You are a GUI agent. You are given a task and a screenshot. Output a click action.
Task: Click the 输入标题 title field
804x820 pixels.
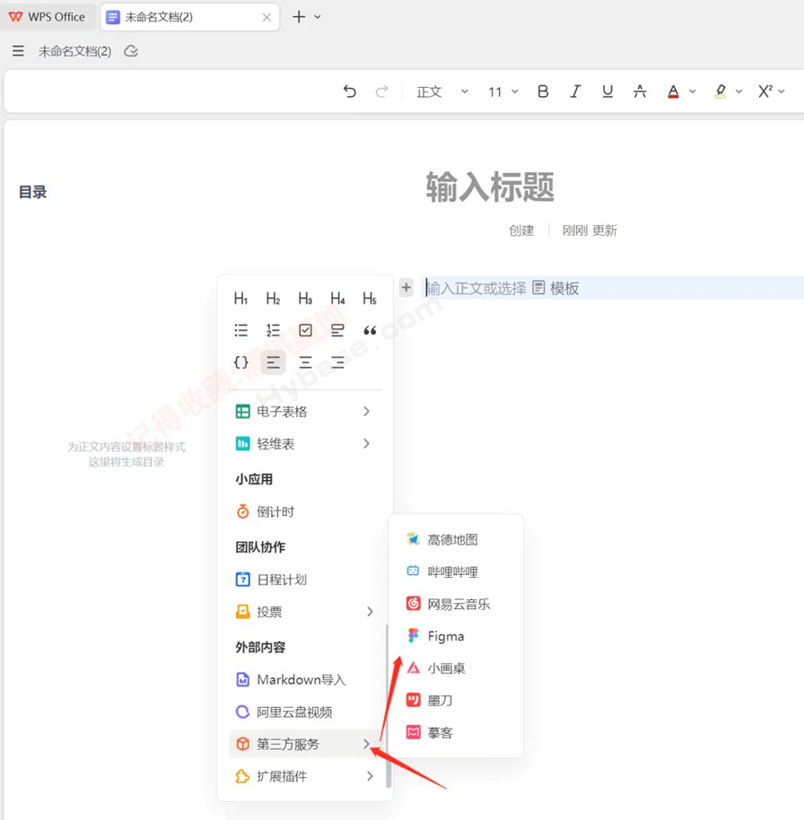coord(490,187)
